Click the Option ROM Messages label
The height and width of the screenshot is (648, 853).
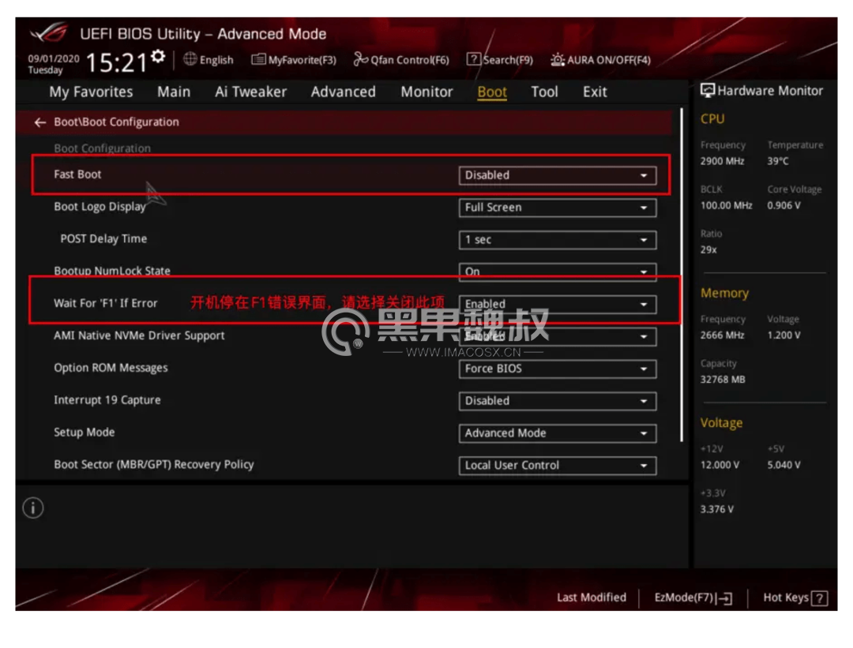[111, 368]
